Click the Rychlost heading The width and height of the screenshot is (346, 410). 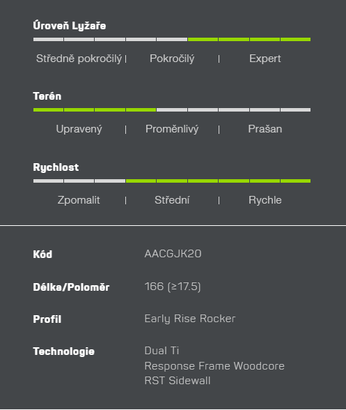point(56,167)
